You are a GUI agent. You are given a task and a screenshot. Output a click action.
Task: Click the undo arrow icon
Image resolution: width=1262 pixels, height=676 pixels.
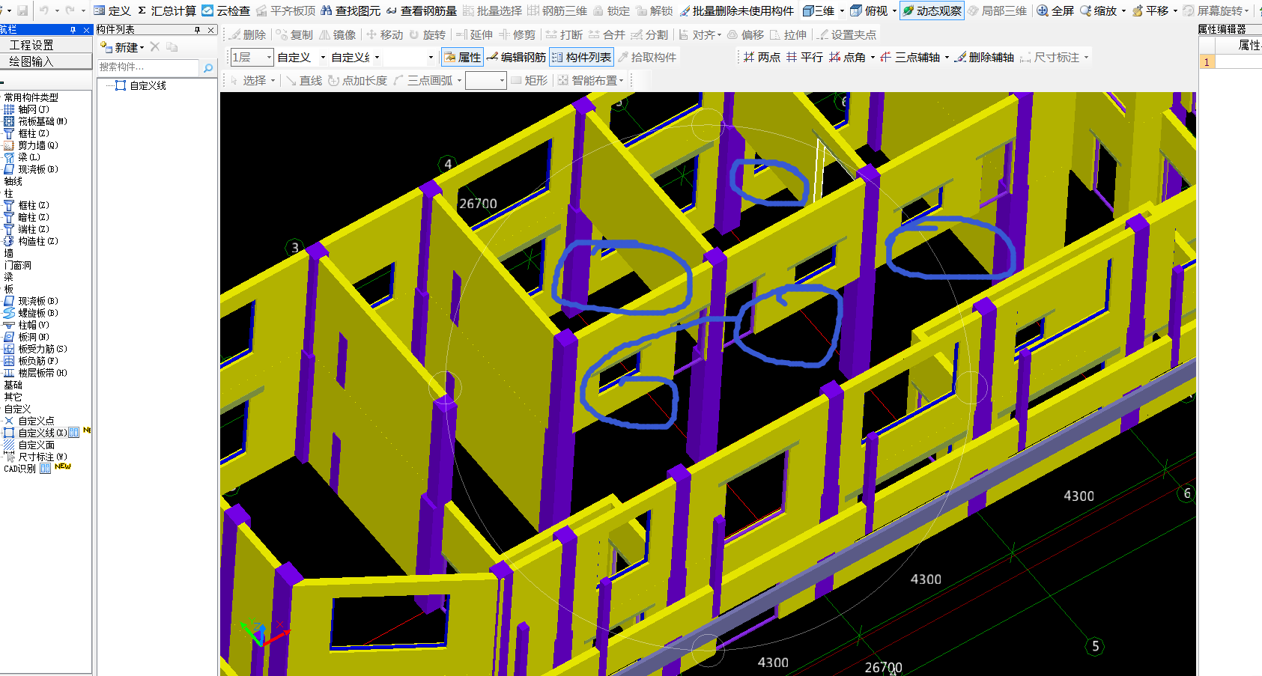coord(44,10)
